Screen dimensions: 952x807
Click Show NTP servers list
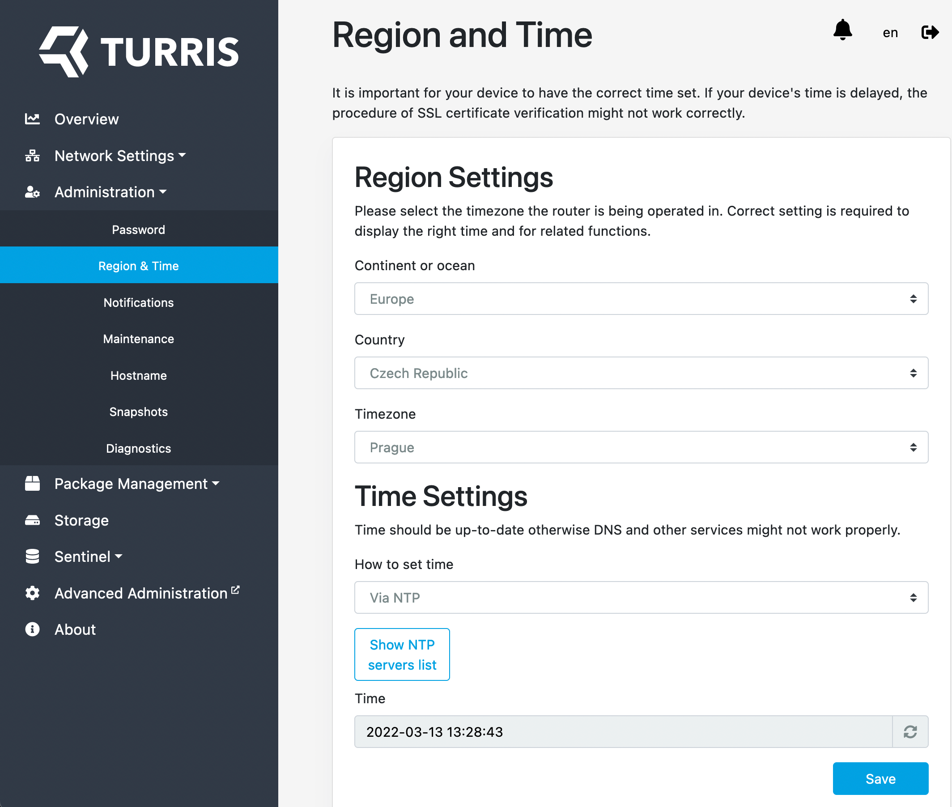[402, 654]
